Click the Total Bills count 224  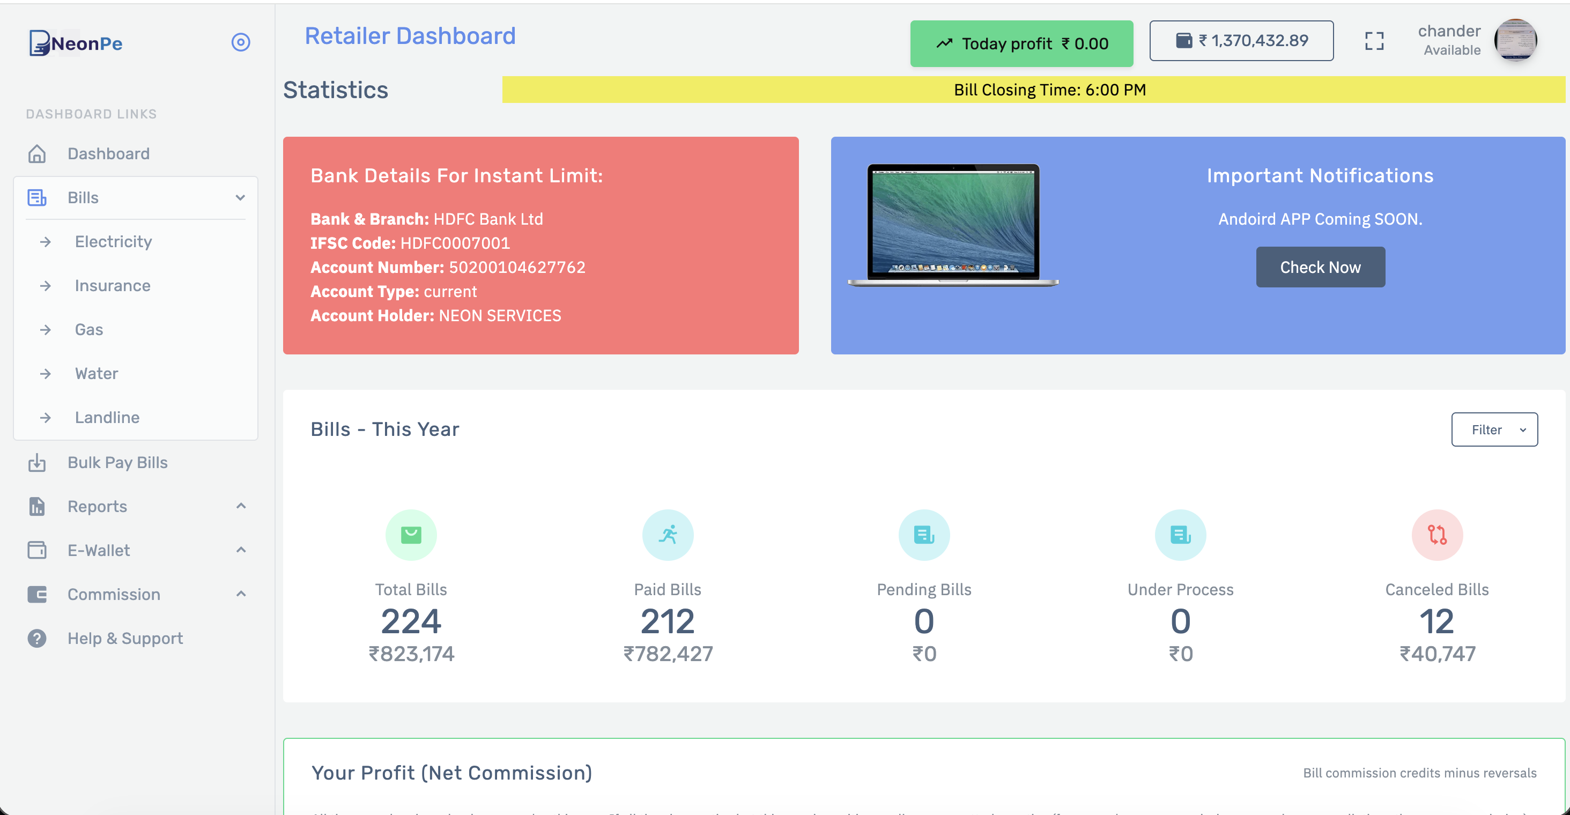411,622
